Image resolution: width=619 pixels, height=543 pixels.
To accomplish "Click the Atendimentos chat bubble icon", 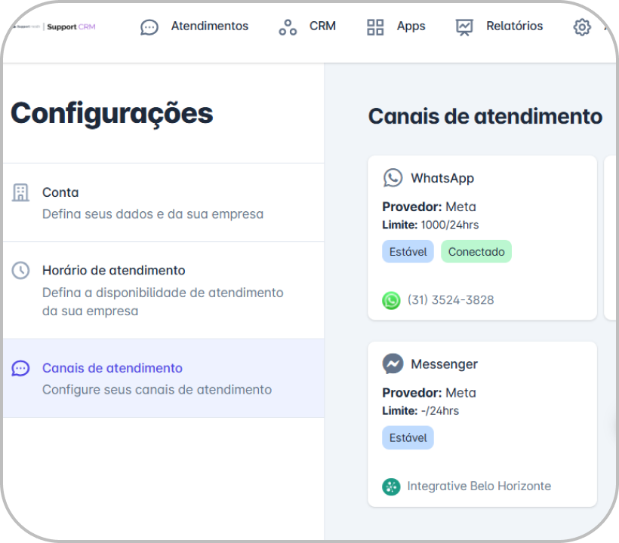I will click(x=149, y=27).
